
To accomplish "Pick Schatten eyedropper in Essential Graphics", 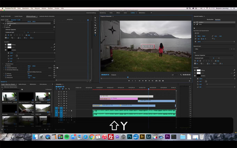I will click(234, 76).
